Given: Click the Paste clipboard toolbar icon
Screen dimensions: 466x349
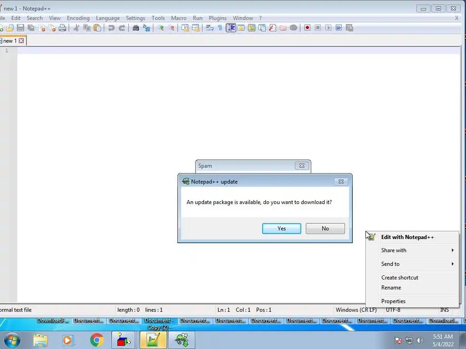Looking at the screenshot, I should tap(97, 28).
